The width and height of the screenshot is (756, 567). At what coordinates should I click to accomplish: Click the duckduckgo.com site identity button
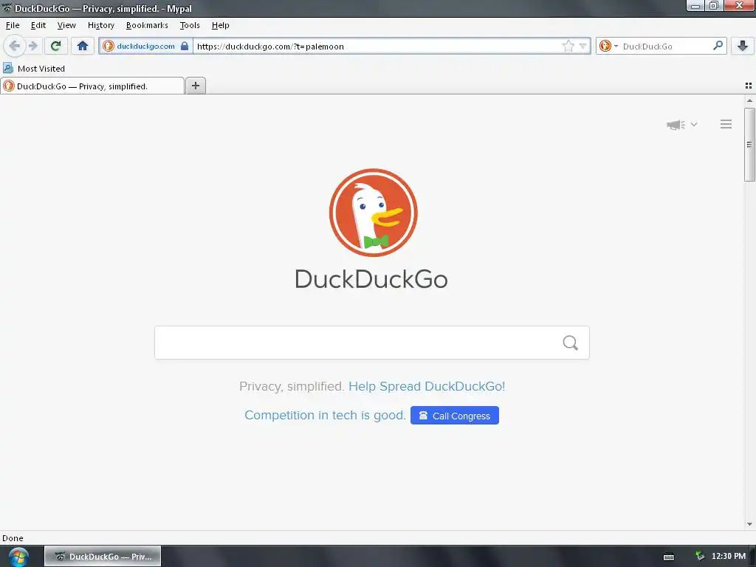click(145, 47)
